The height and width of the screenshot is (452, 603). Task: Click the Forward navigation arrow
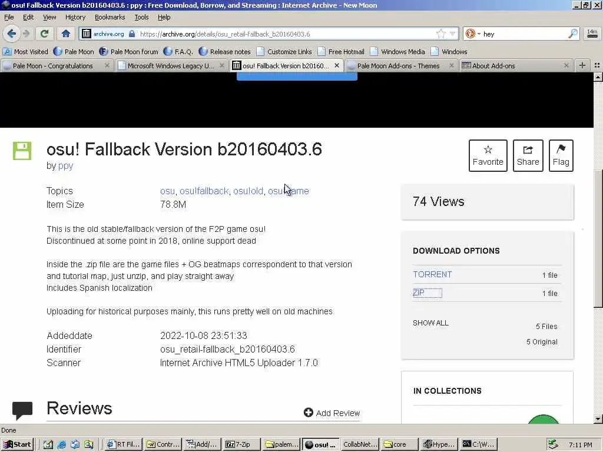pos(26,34)
